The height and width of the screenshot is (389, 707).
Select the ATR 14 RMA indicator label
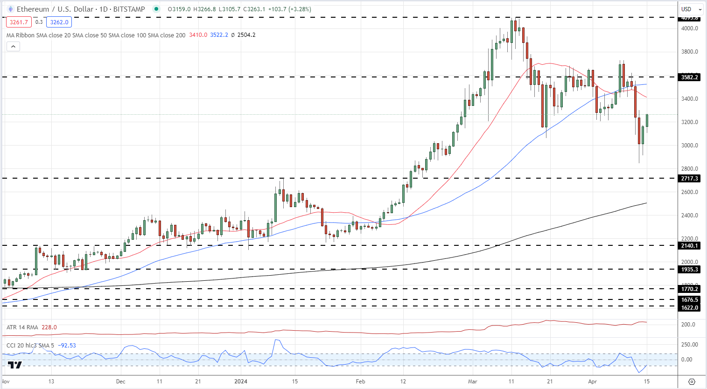[22, 327]
